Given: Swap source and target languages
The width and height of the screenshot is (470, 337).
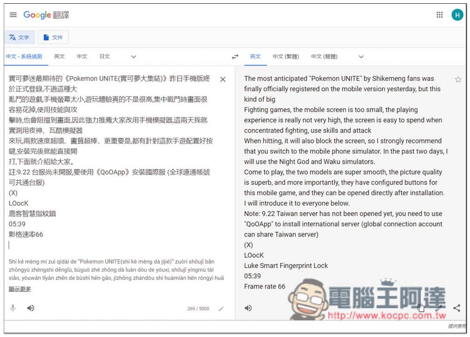Looking at the screenshot, I should click(235, 57).
